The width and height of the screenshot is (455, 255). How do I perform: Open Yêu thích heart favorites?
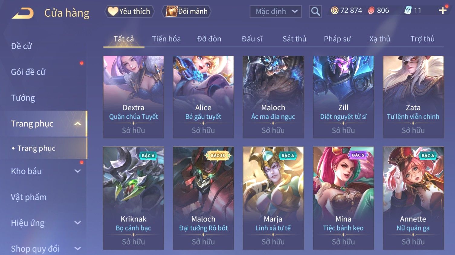(129, 11)
